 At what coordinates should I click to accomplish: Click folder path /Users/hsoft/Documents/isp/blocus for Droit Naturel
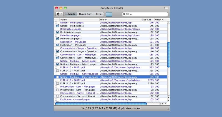[x=120, y=29]
